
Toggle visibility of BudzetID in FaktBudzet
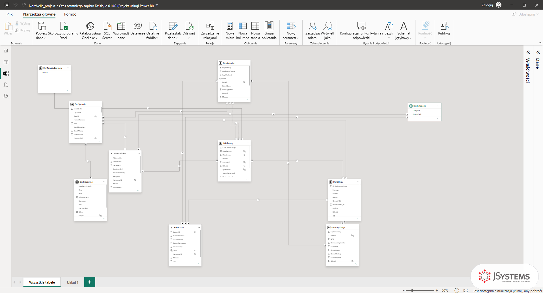click(x=195, y=232)
